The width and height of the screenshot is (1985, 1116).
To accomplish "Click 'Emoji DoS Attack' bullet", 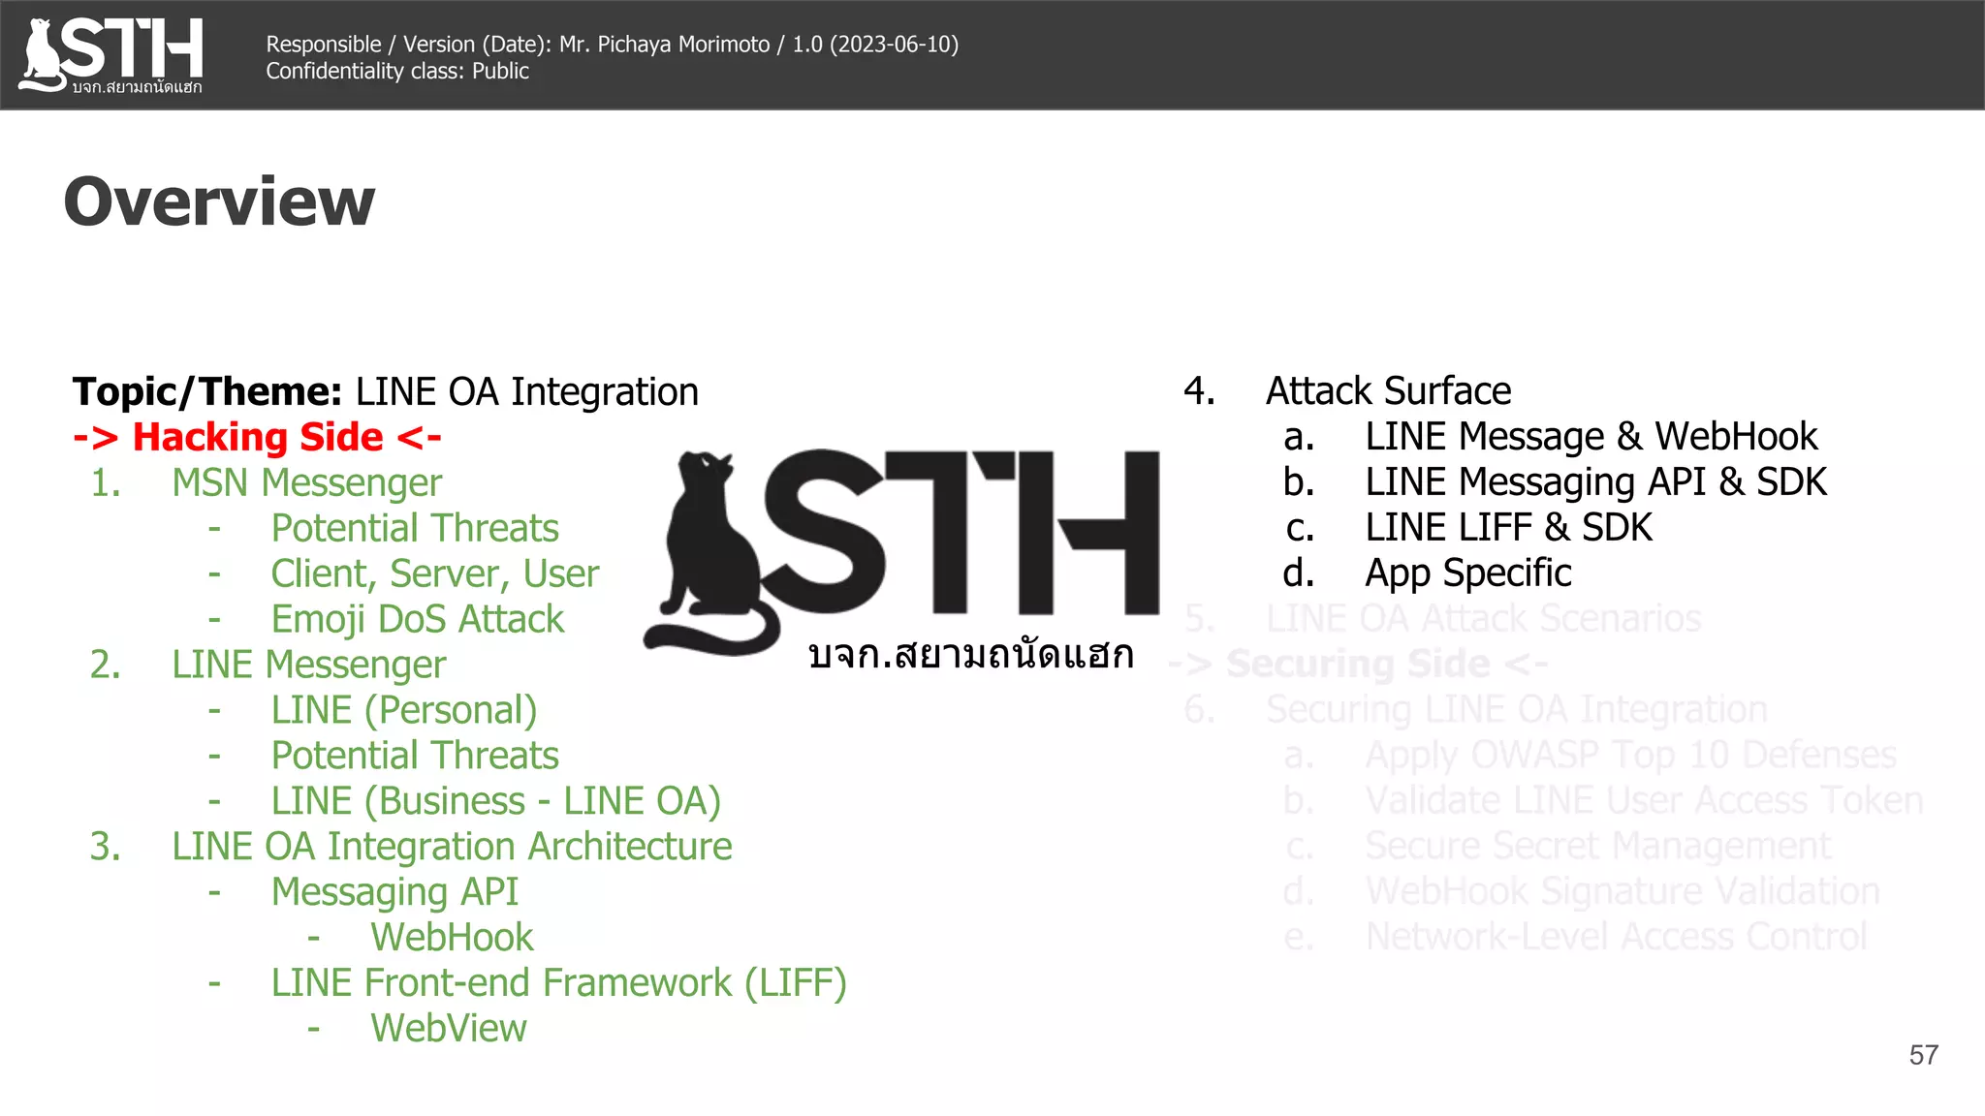I will (418, 619).
